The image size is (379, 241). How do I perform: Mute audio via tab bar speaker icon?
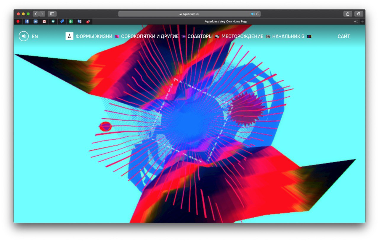[x=356, y=22]
